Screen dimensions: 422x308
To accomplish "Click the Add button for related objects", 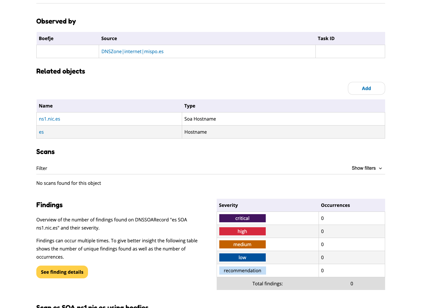I will click(x=366, y=88).
